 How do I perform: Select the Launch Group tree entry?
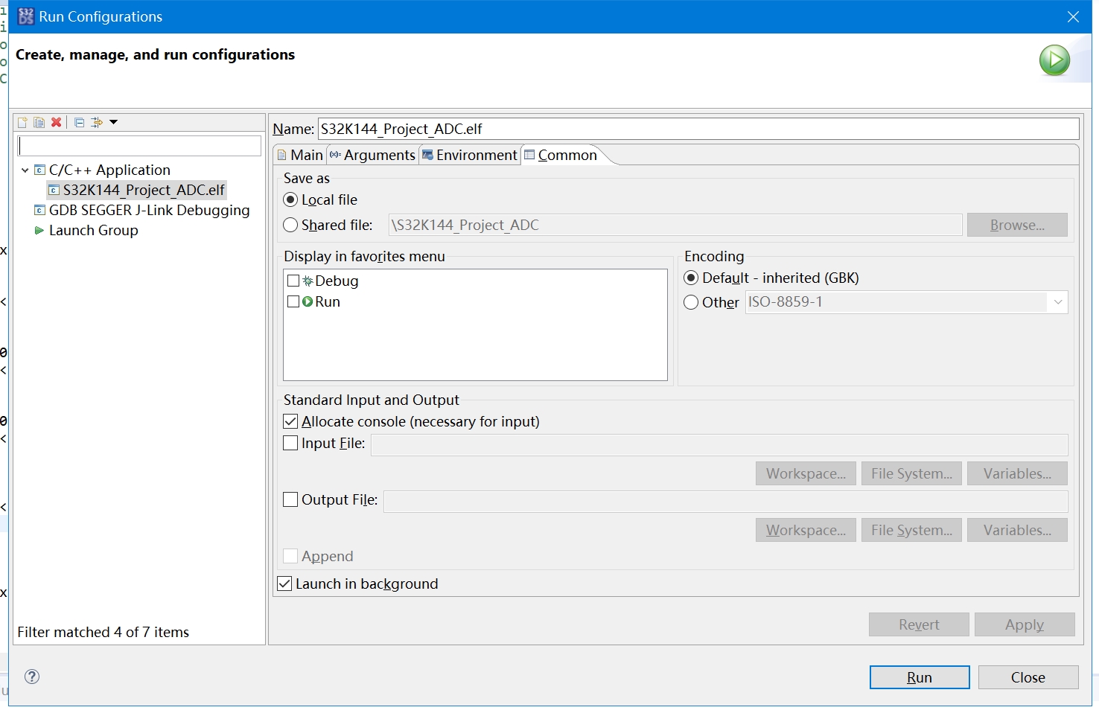tap(93, 231)
